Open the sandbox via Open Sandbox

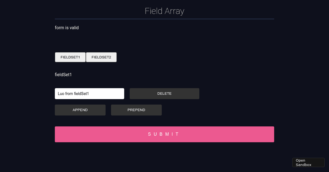point(308,162)
